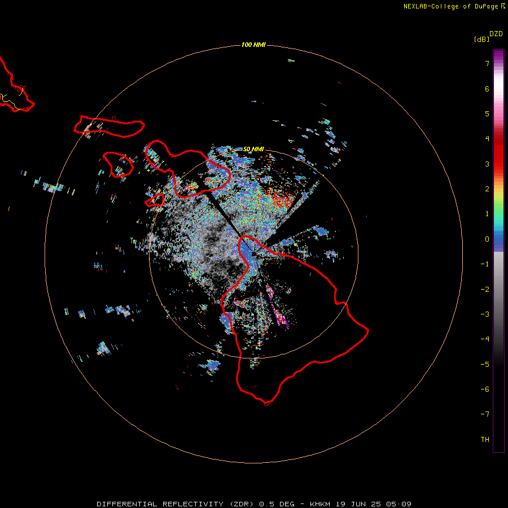This screenshot has width=508, height=508.
Task: Click the 1 value on color scale
Action: [487, 214]
